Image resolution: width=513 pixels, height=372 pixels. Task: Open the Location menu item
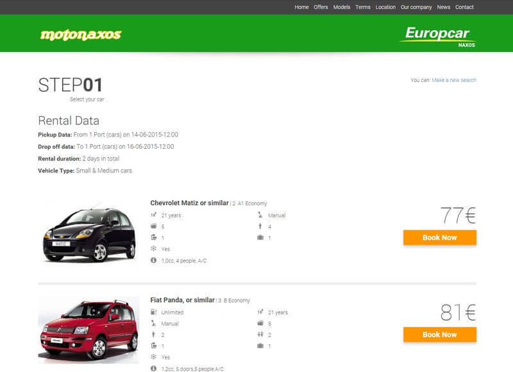coord(385,7)
